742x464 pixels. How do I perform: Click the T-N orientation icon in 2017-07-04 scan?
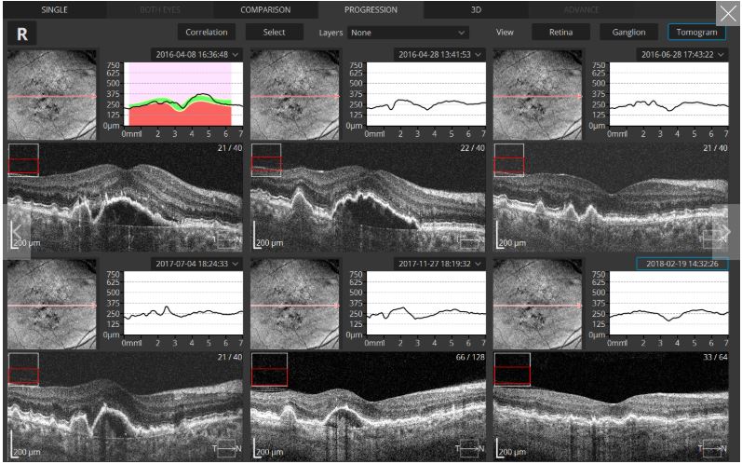pos(225,449)
